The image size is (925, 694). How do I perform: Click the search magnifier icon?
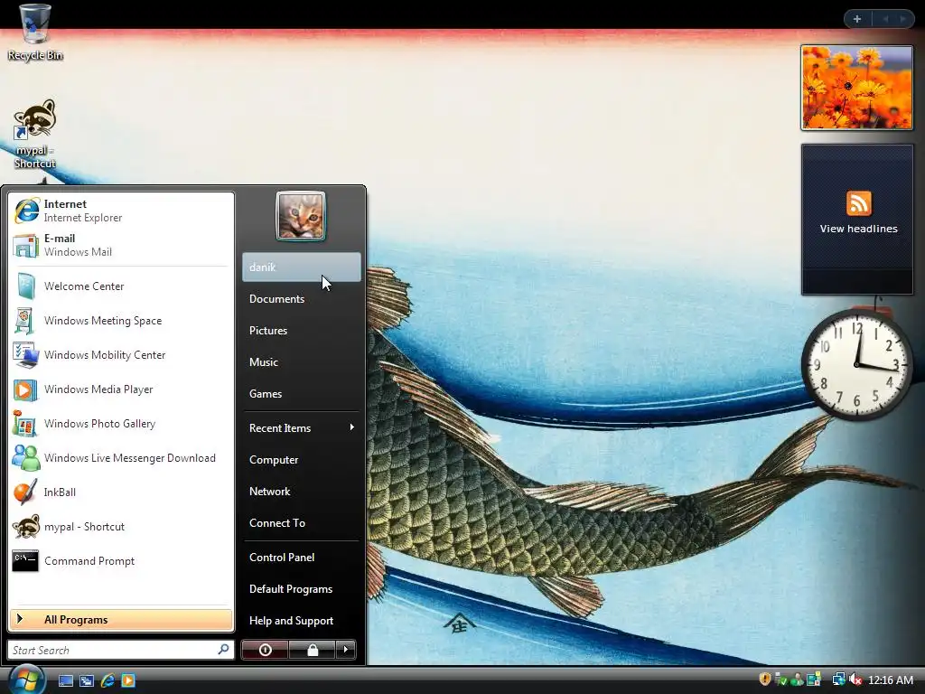[x=224, y=649]
